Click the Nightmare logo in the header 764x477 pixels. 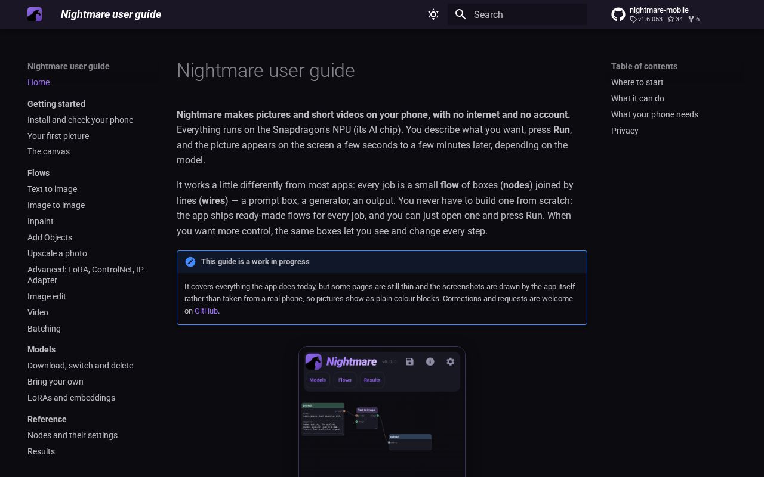pyautogui.click(x=35, y=14)
